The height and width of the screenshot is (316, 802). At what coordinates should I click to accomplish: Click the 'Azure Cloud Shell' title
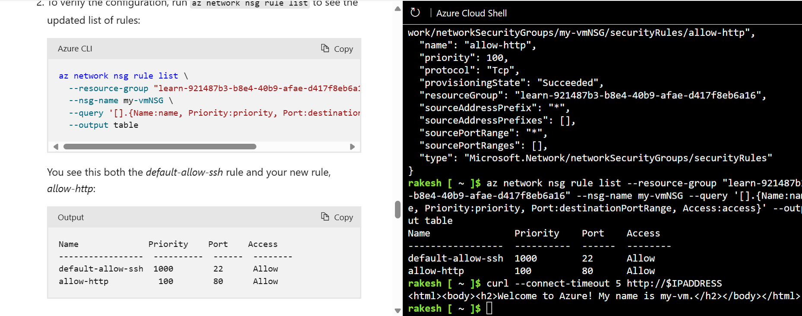(471, 13)
